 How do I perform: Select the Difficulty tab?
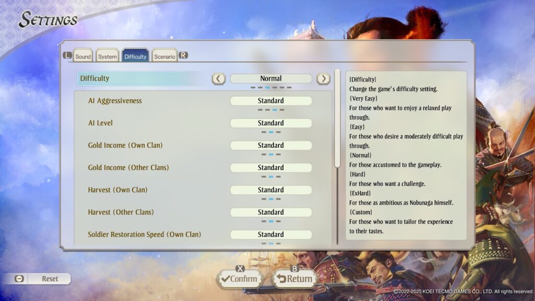(135, 56)
